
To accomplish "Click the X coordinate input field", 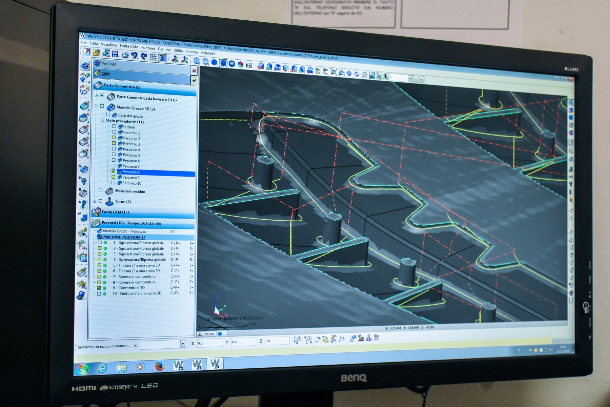I will [x=210, y=343].
